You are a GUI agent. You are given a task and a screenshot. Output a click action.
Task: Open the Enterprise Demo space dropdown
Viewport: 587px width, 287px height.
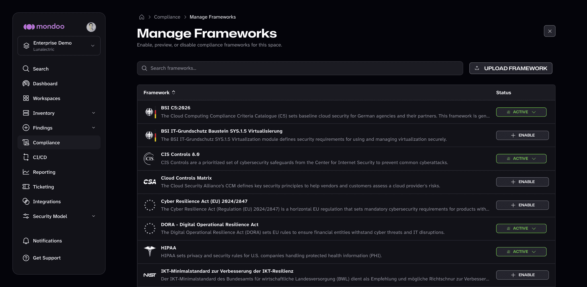pos(59,46)
